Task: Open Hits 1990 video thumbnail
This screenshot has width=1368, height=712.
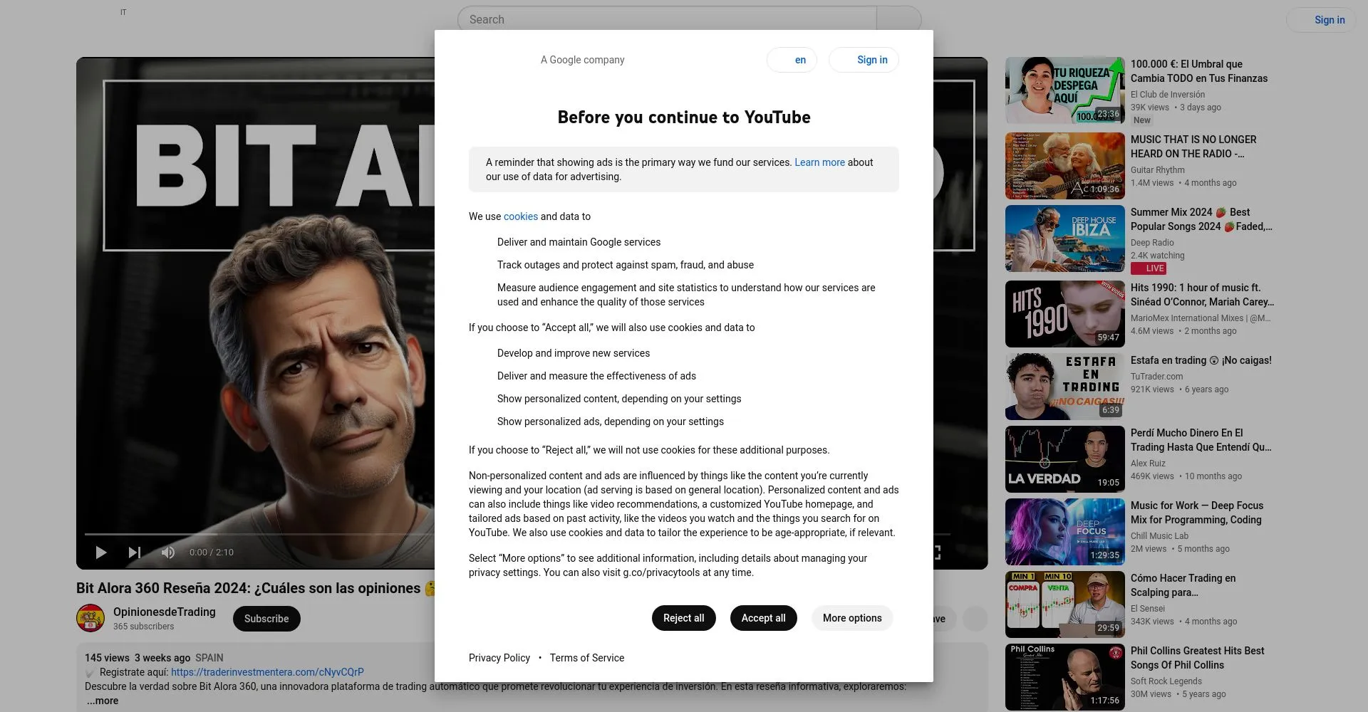Action: (1065, 314)
